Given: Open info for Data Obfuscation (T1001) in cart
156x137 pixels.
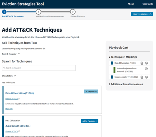Looking at the screenshot, I should pyautogui.click(x=146, y=63).
